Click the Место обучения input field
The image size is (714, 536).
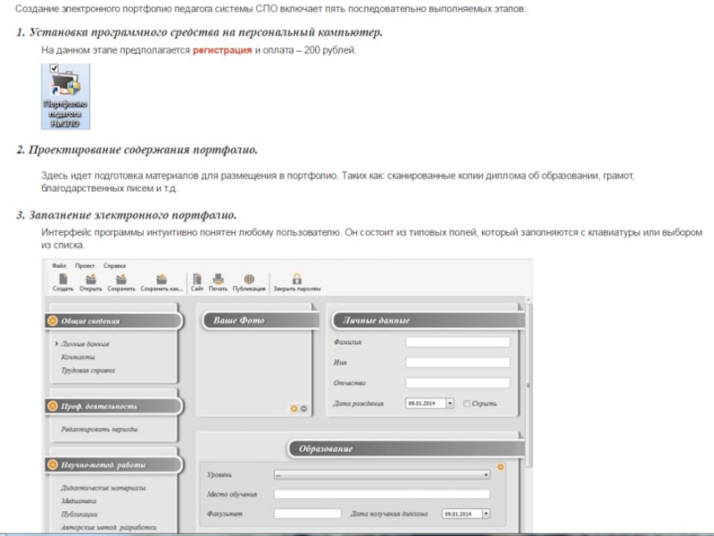(382, 494)
